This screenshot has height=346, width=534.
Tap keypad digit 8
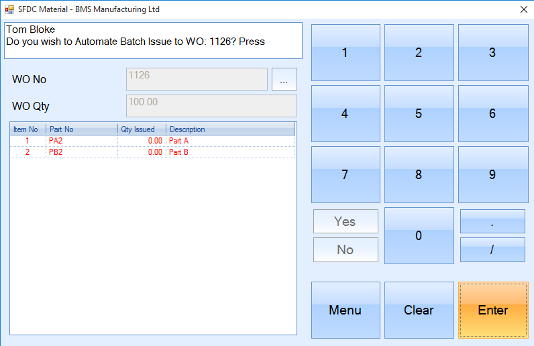click(419, 174)
